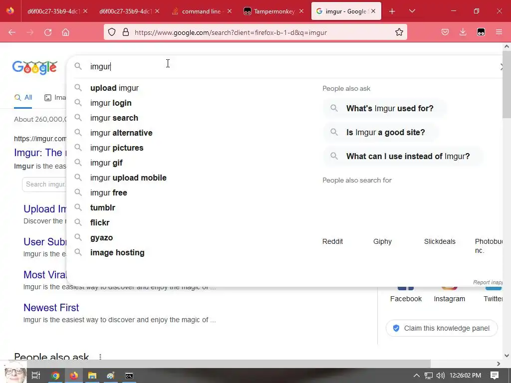This screenshot has height=383, width=511.
Task: Open Imgur Facebook profile link
Action: (x=406, y=299)
